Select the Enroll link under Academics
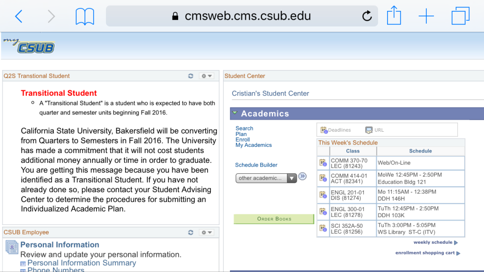 242,139
